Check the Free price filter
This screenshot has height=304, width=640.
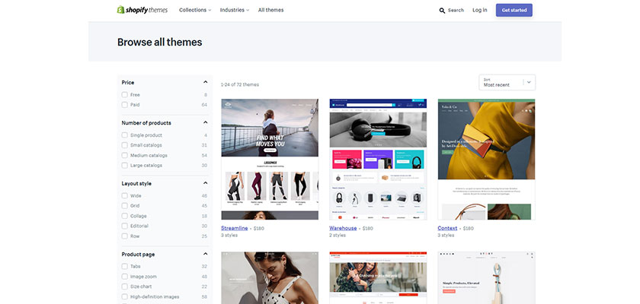[x=124, y=95]
